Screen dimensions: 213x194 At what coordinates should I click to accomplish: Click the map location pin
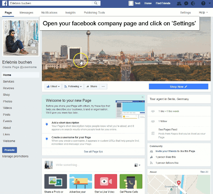179,183
